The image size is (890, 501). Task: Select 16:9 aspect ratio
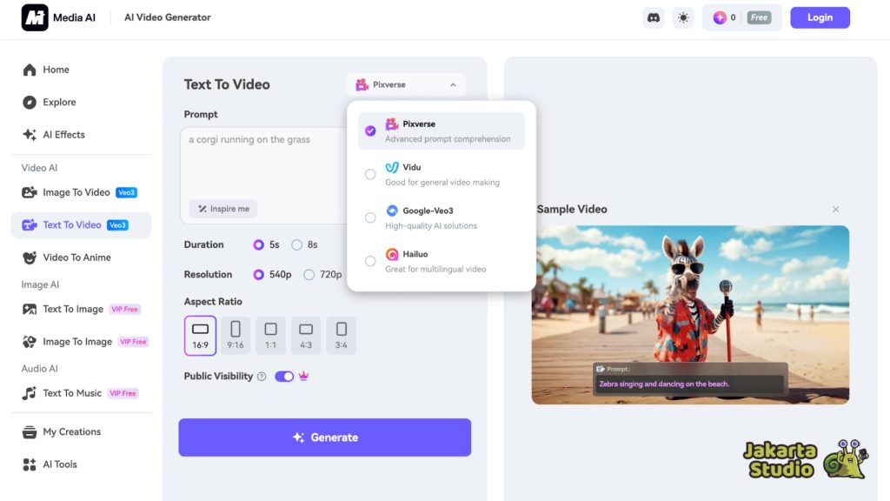201,336
